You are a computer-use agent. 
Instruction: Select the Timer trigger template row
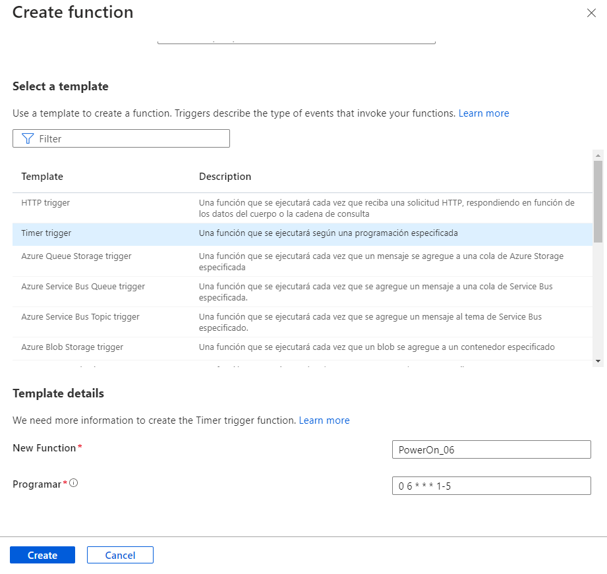[x=46, y=233]
